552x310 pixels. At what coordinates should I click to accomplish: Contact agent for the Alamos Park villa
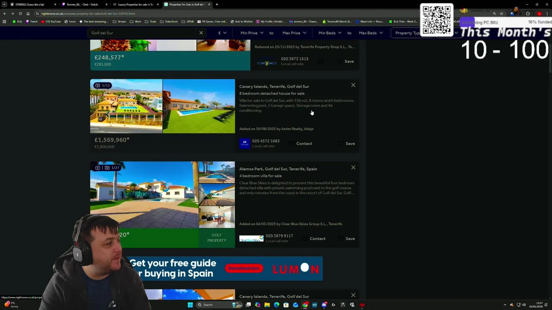coord(314,239)
